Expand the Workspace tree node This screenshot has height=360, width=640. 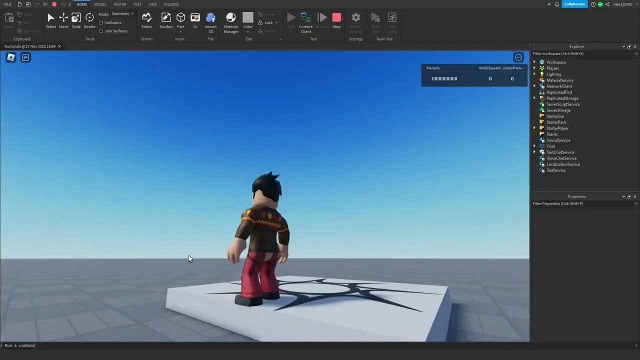(534, 62)
